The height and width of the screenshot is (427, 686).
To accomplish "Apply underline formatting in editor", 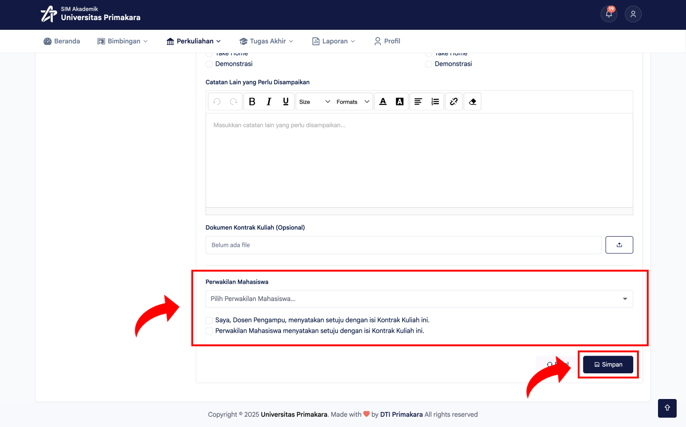I will click(286, 102).
